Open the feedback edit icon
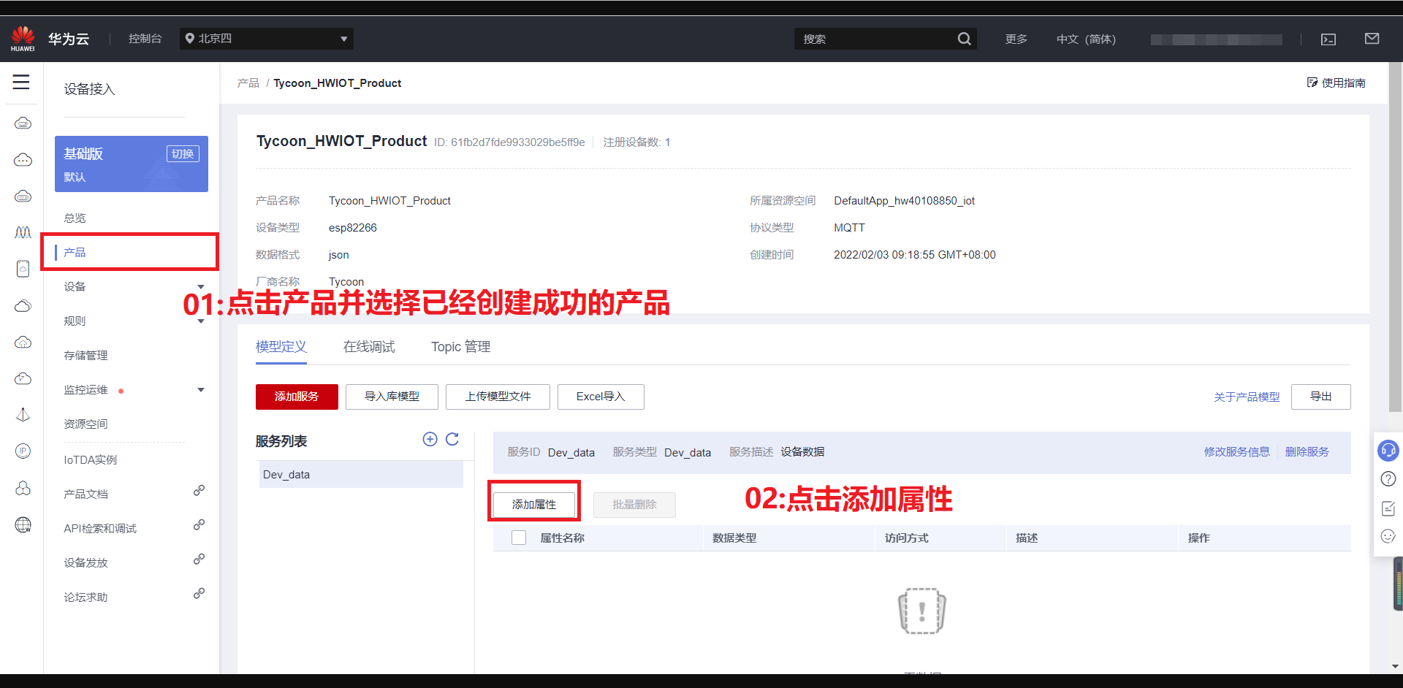Image resolution: width=1403 pixels, height=688 pixels. pos(1388,508)
